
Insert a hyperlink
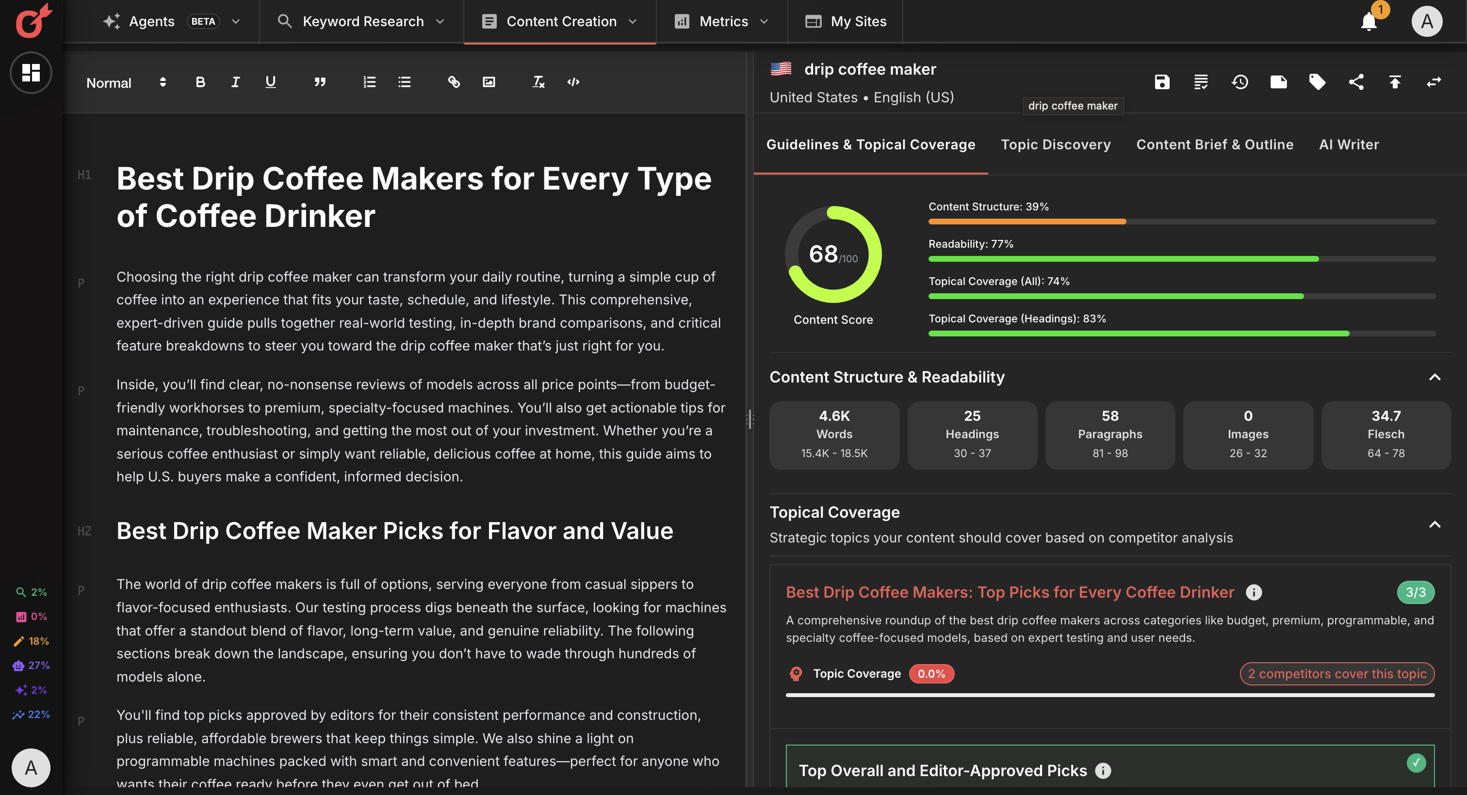[x=454, y=82]
